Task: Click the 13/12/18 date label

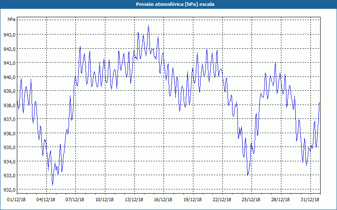Action: coord(134,199)
